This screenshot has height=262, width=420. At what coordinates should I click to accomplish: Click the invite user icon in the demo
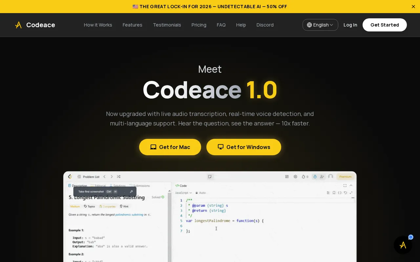322,177
